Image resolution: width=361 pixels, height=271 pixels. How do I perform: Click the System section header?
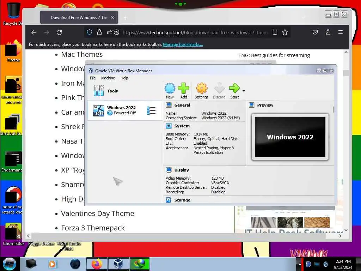click(182, 126)
